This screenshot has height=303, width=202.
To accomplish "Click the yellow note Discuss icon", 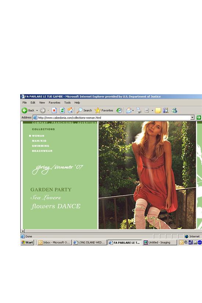I will point(158,111).
